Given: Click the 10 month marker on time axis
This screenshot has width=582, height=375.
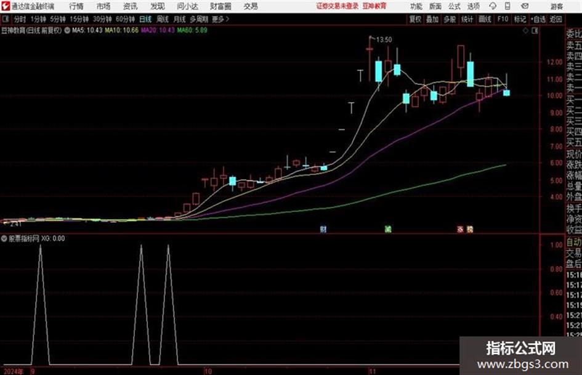Looking at the screenshot, I should (208, 371).
